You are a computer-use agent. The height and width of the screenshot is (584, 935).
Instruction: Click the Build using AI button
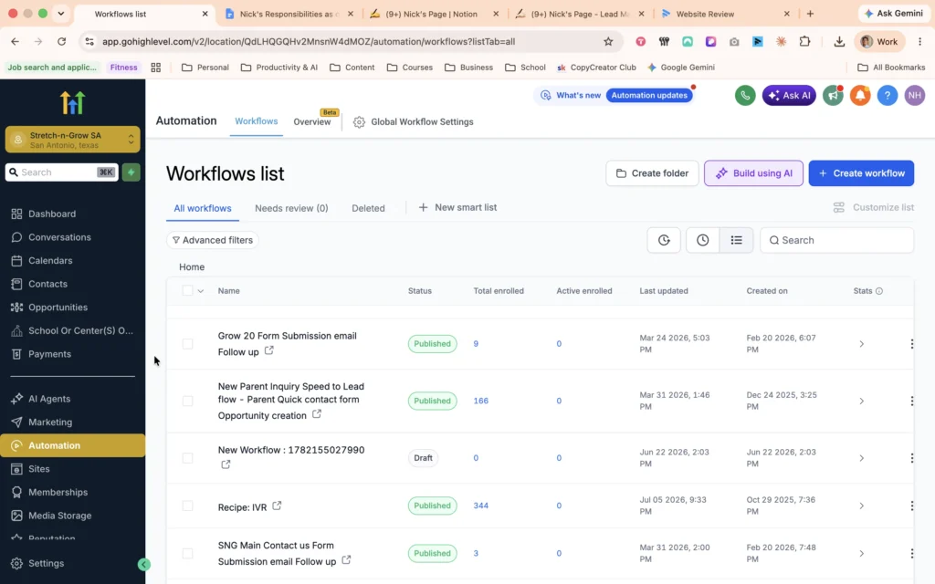[753, 173]
